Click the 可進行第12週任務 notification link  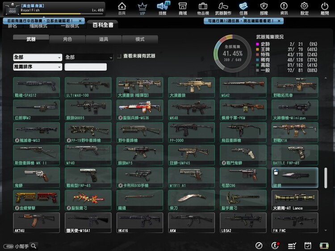pos(241,21)
